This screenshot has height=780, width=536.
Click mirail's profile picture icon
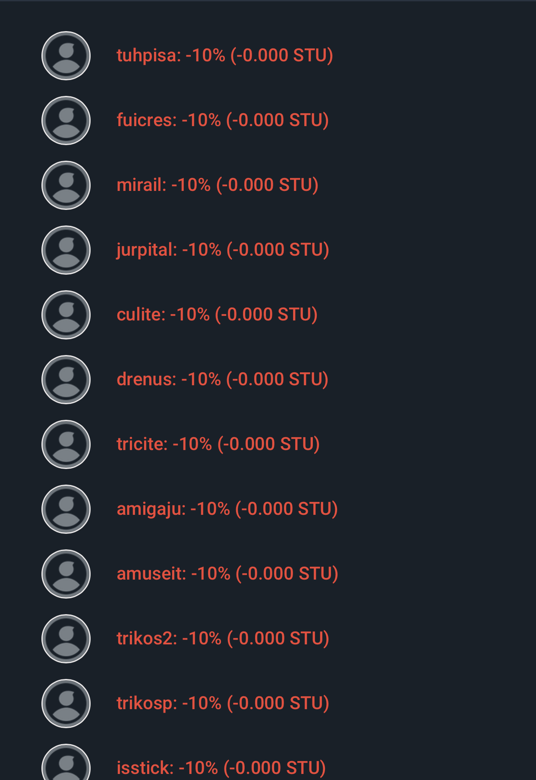coord(66,185)
